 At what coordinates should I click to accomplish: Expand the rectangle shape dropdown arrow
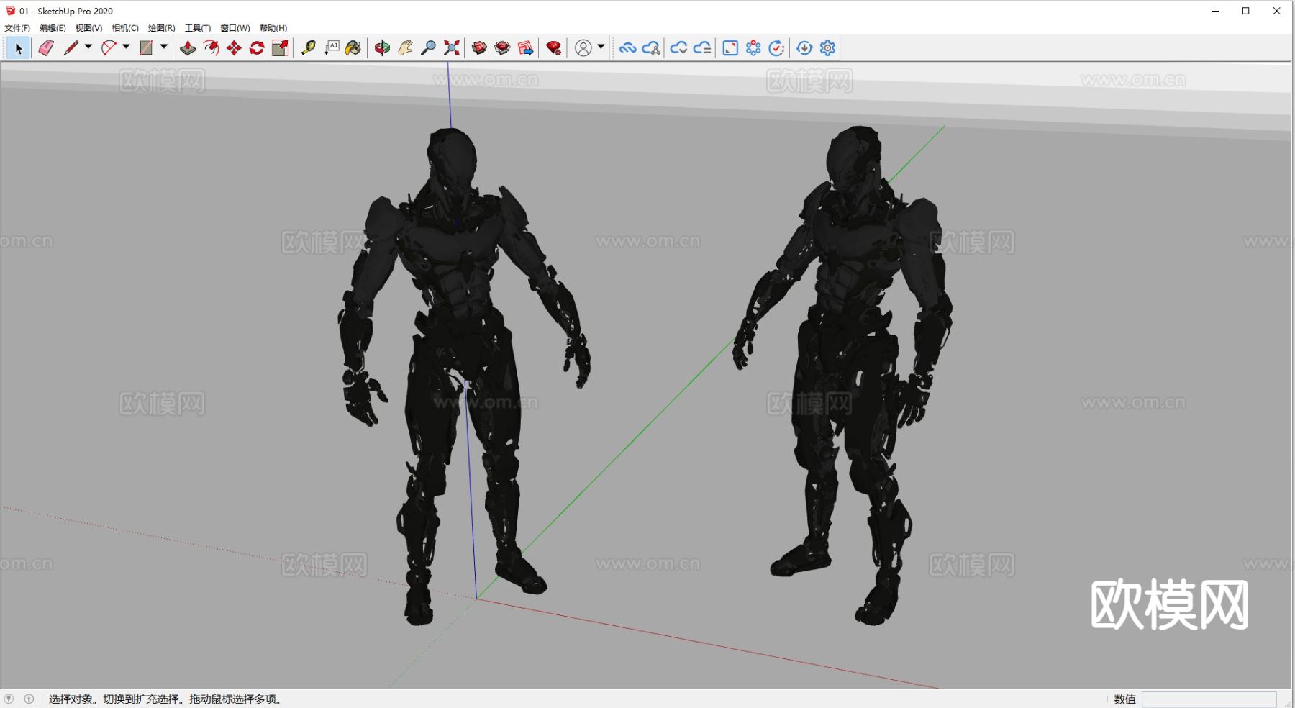pos(164,47)
